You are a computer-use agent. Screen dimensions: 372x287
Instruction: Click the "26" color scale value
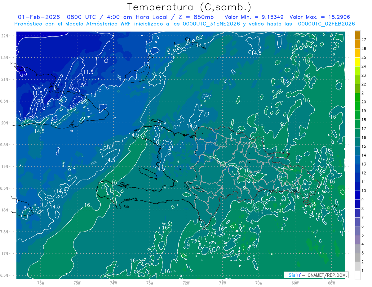pos(364,49)
